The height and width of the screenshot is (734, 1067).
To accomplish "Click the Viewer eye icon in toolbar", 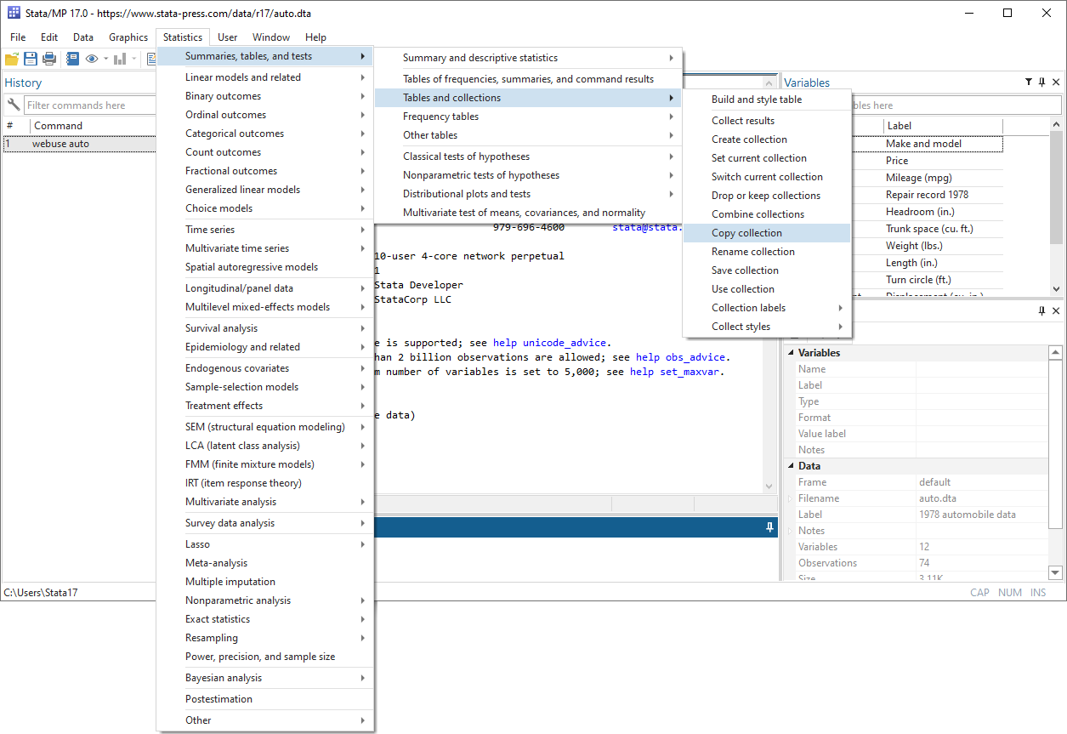I will point(92,58).
